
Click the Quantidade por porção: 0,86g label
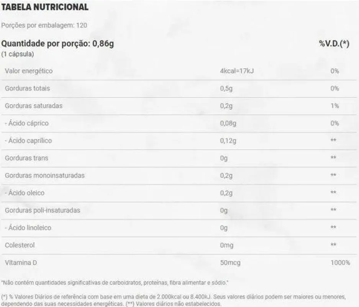point(57,43)
